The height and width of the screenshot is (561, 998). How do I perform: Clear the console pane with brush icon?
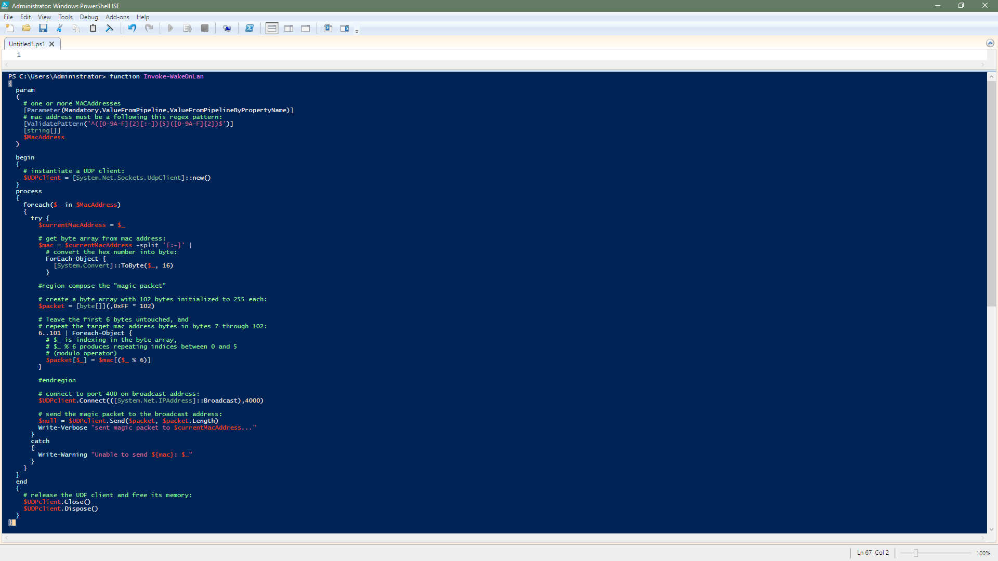pos(110,28)
